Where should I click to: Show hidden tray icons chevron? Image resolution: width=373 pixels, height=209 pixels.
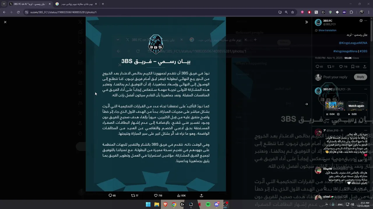point(327,204)
